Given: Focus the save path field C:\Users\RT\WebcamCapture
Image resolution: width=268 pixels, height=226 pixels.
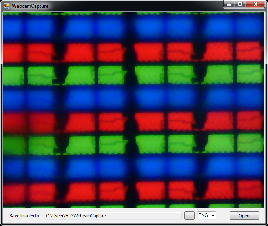Looking at the screenshot, I should (x=113, y=216).
